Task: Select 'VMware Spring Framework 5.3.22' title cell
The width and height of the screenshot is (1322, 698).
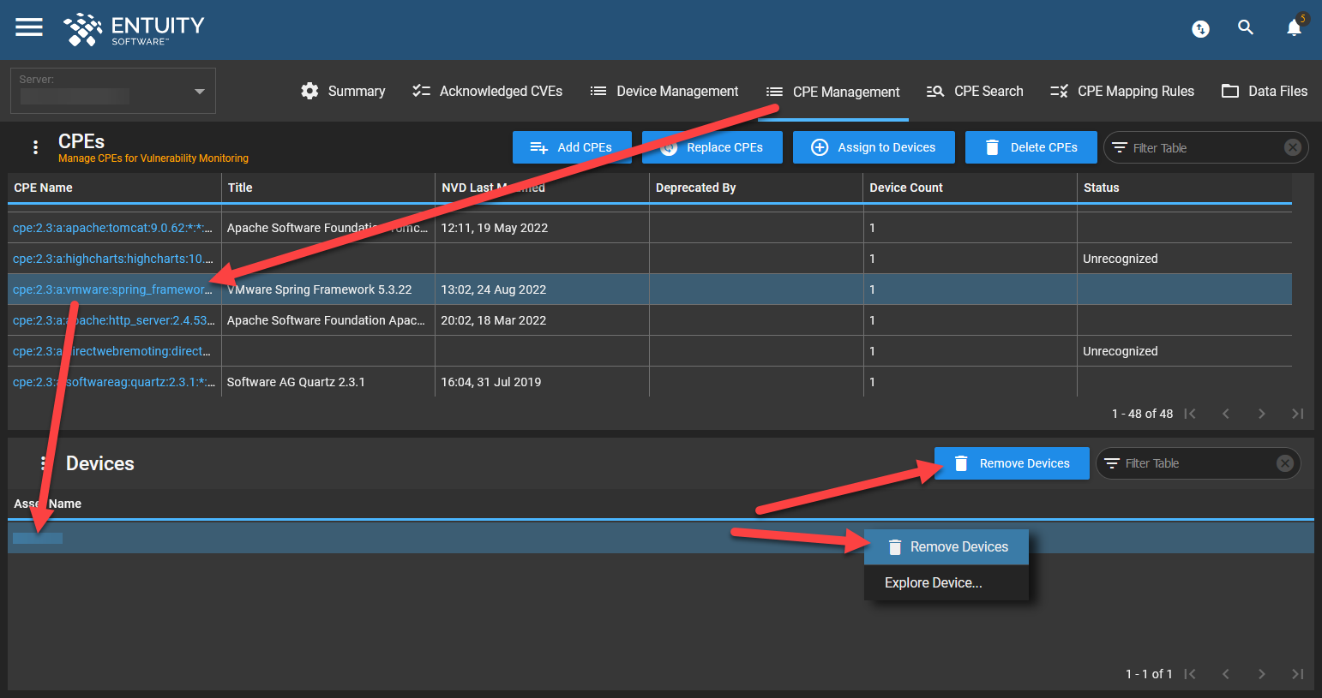Action: (x=328, y=289)
